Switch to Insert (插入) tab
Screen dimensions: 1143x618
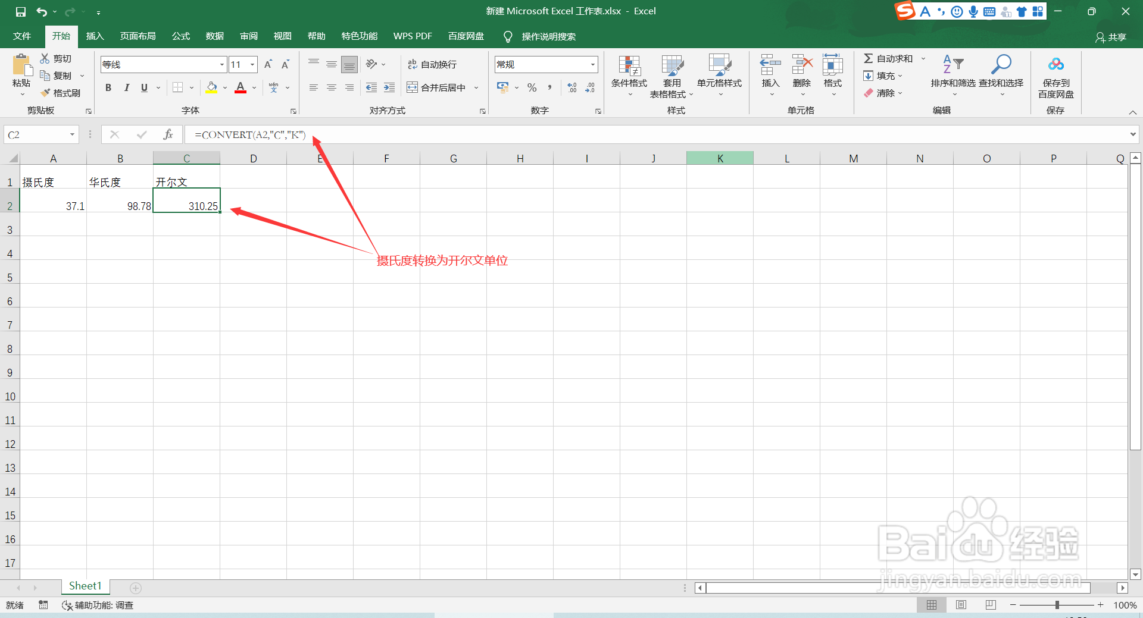pos(95,36)
